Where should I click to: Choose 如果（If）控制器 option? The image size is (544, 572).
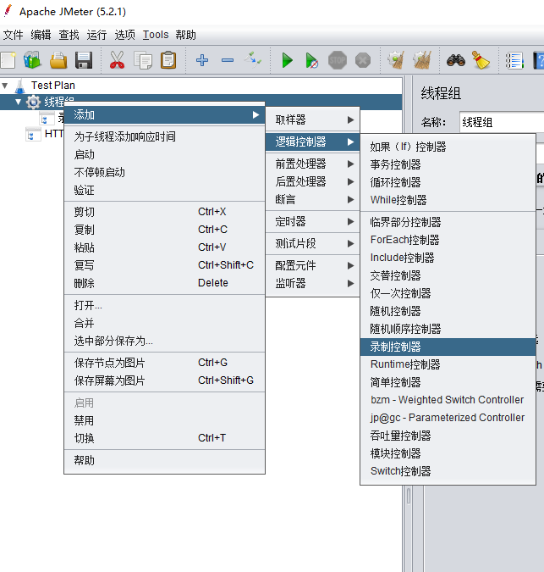coord(448,147)
